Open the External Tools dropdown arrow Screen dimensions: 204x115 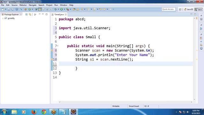click(x=70, y=9)
